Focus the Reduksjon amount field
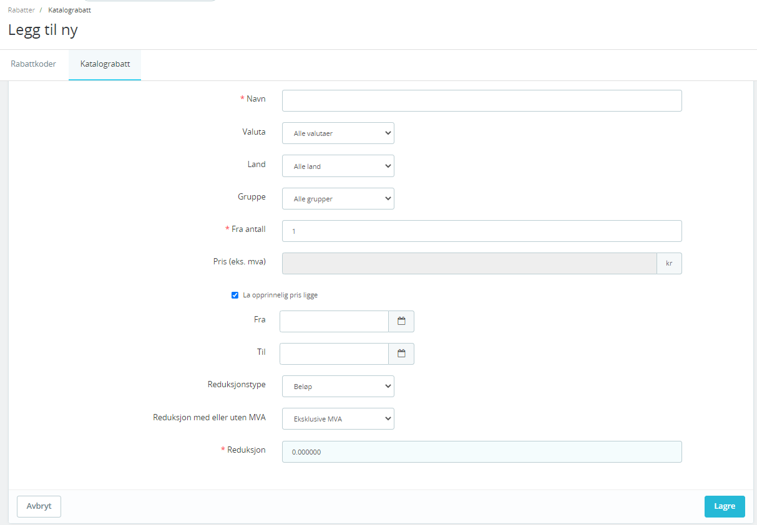This screenshot has height=525, width=757. tap(482, 451)
